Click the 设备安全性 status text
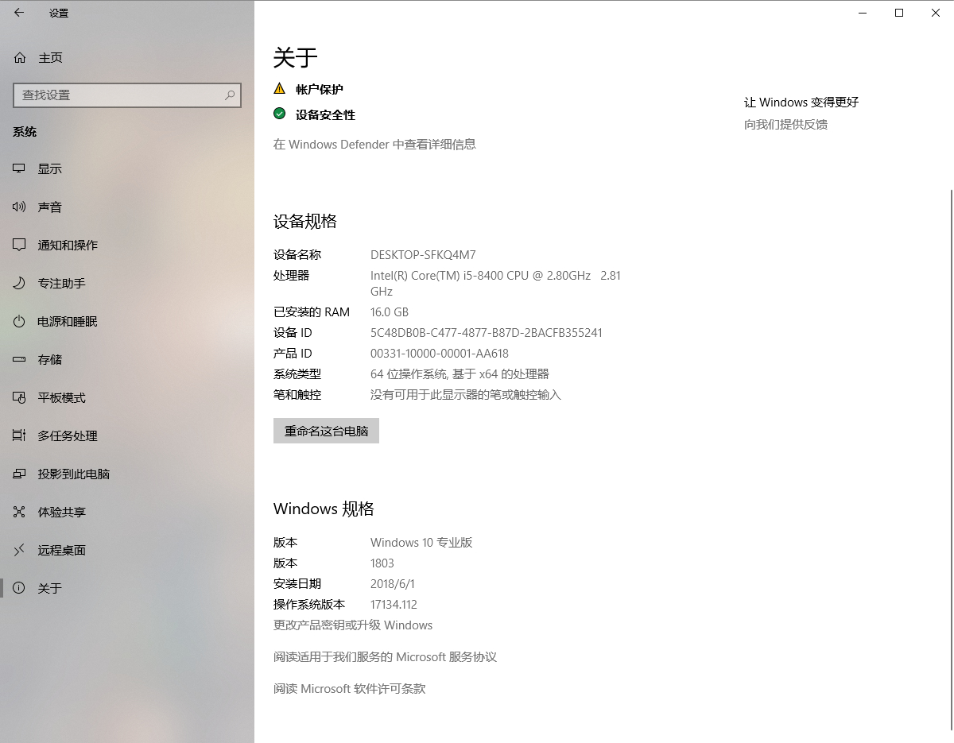 coord(325,115)
